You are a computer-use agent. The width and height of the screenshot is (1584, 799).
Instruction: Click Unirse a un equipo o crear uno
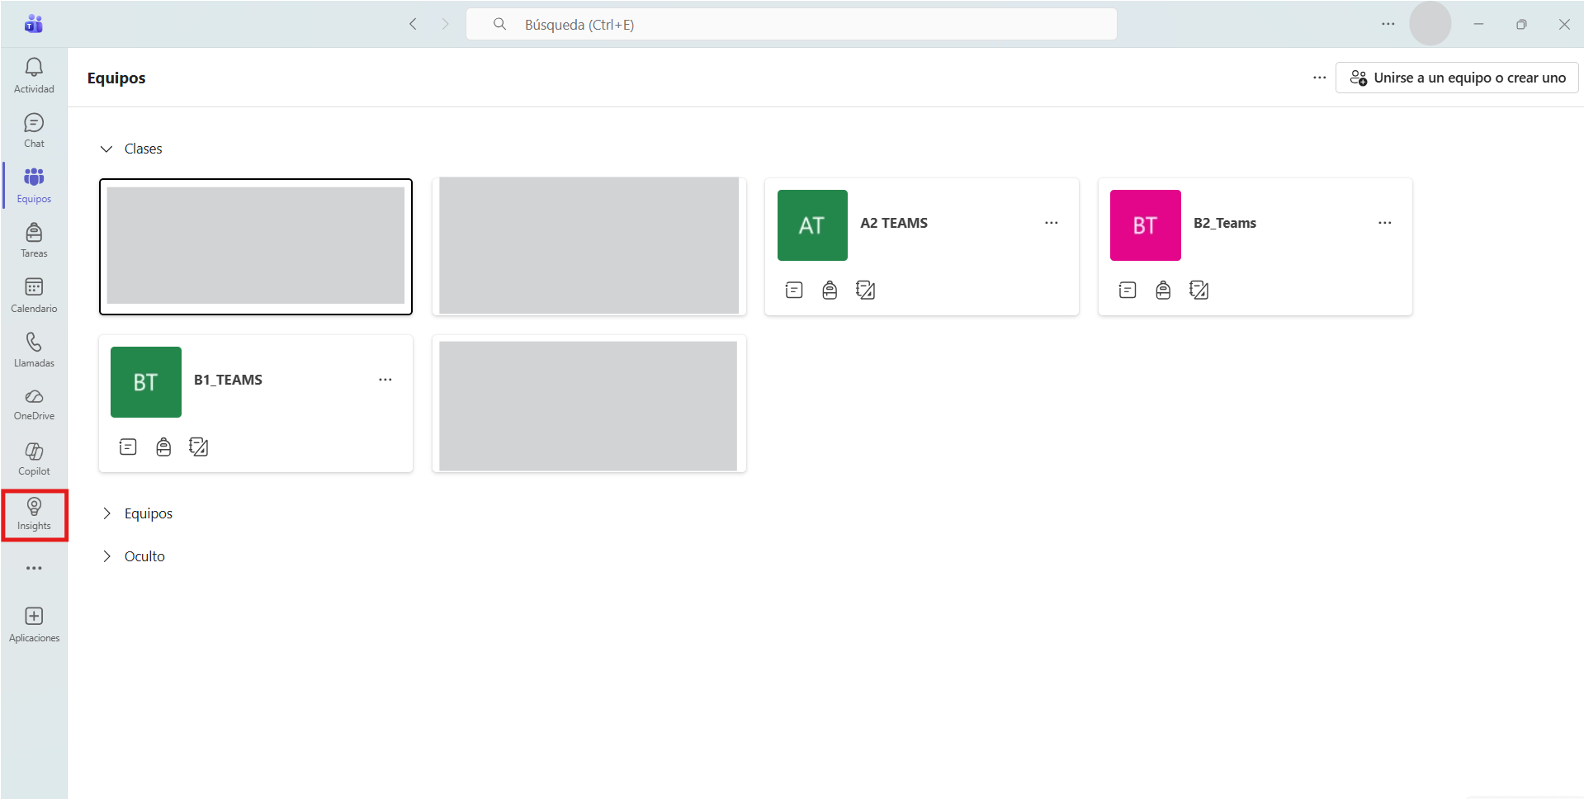(x=1457, y=78)
